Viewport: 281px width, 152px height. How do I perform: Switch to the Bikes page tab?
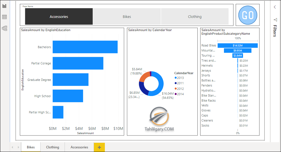(31, 147)
